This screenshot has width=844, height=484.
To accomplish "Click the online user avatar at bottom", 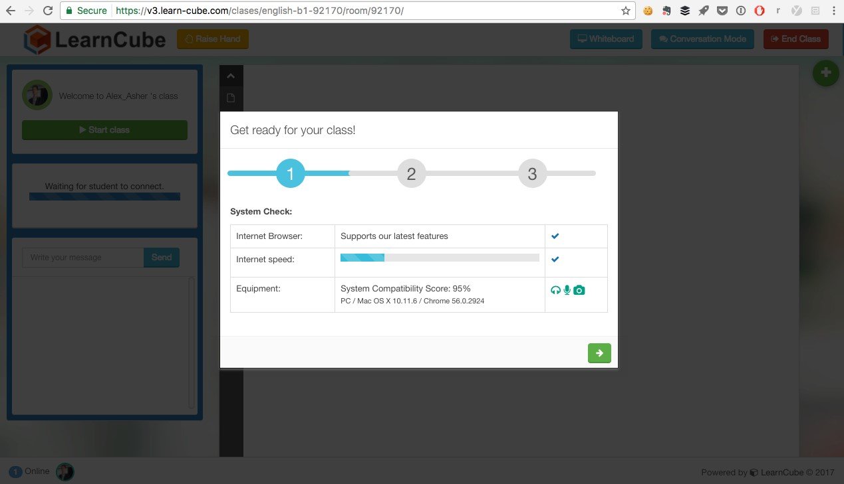I will [x=65, y=472].
